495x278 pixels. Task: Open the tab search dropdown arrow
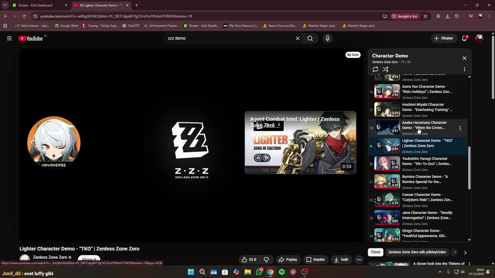(5, 5)
